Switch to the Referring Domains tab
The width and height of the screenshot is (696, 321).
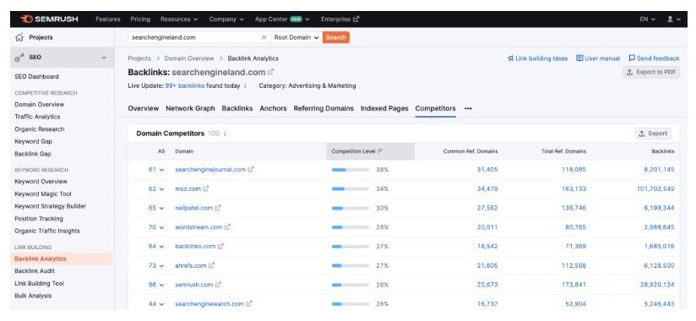324,108
